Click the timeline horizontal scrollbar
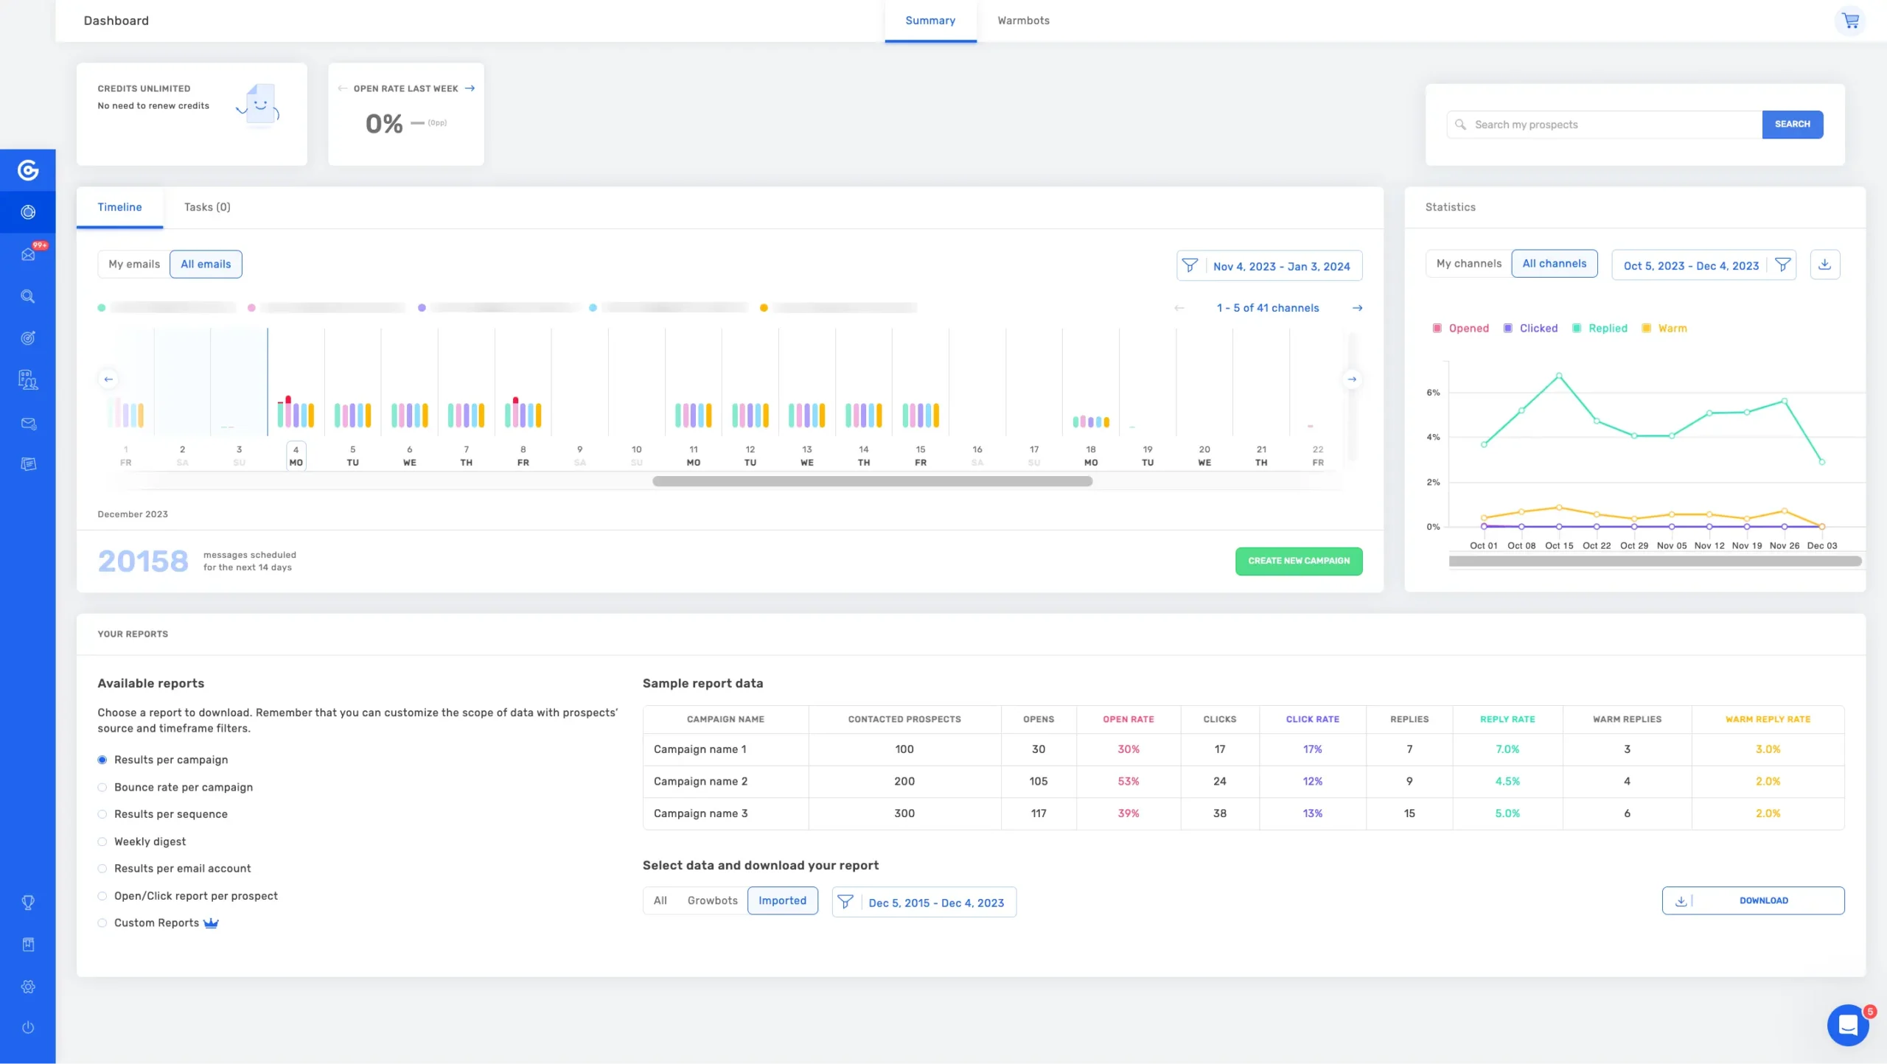Screen dimensions: 1887x1064 872,481
